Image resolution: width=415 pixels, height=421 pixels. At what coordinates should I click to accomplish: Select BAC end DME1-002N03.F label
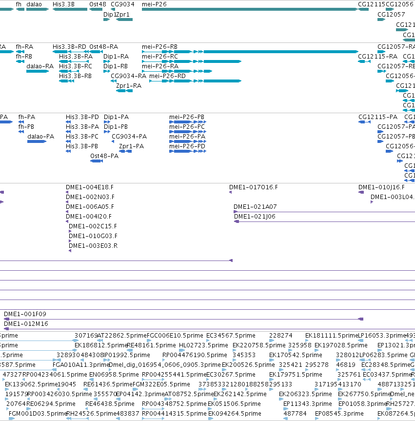(x=90, y=197)
